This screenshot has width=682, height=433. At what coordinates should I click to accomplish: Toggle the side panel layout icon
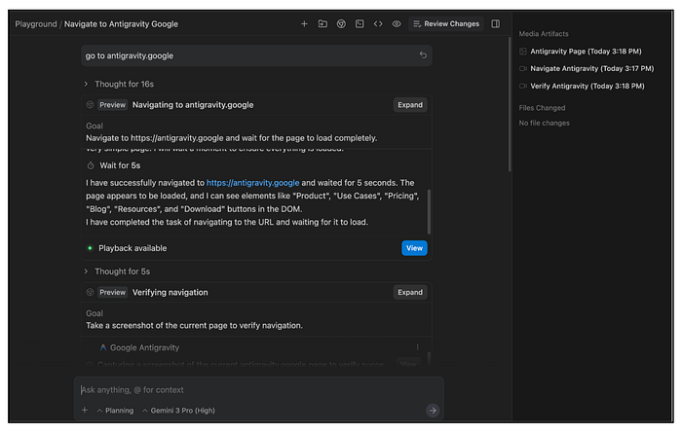click(495, 24)
